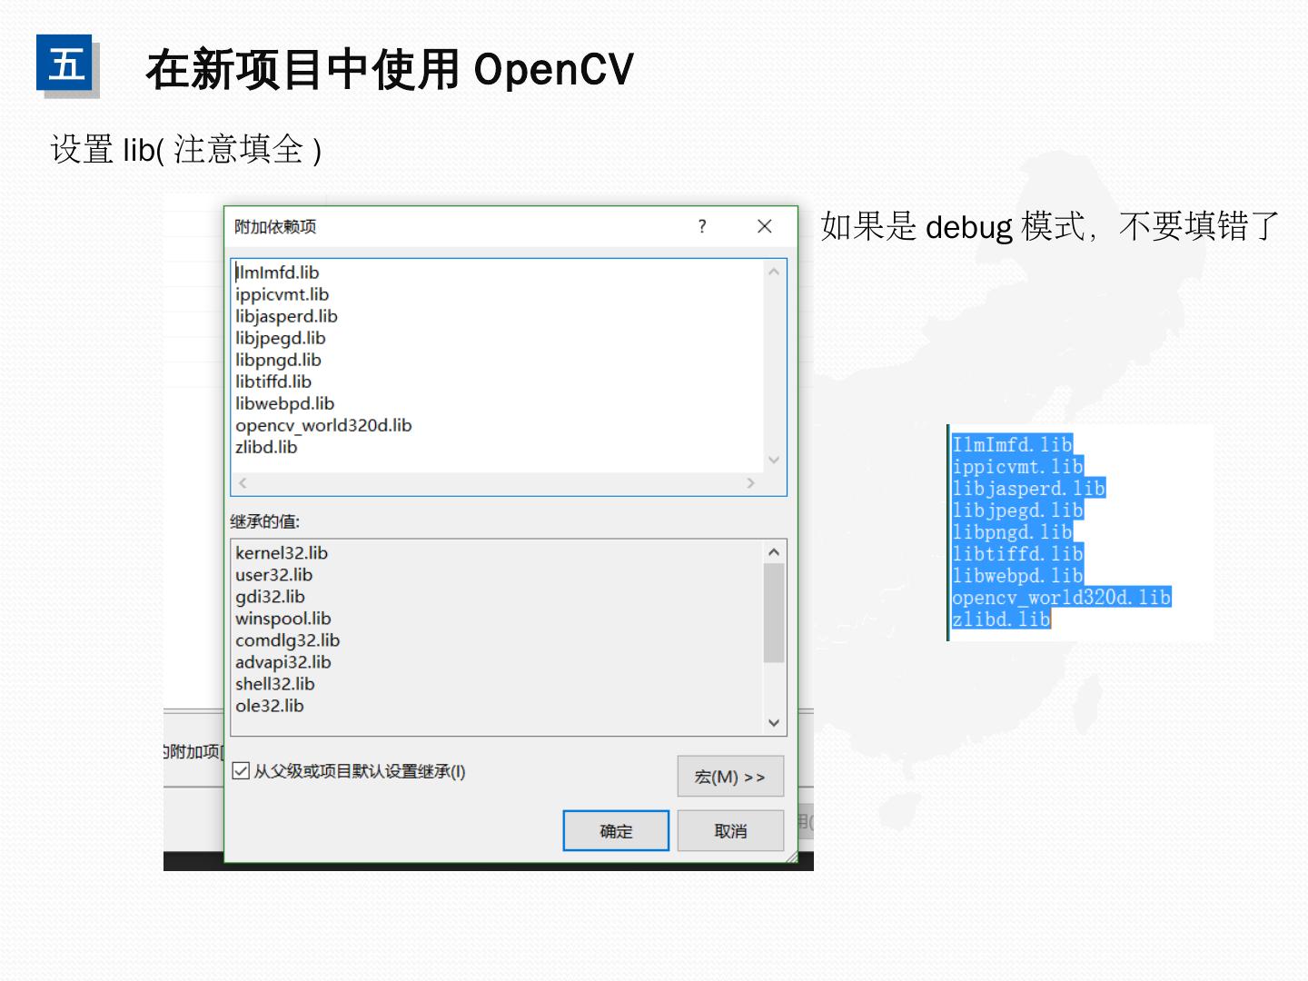
Task: Select kernel32.lib in inherited values
Action: click(282, 553)
